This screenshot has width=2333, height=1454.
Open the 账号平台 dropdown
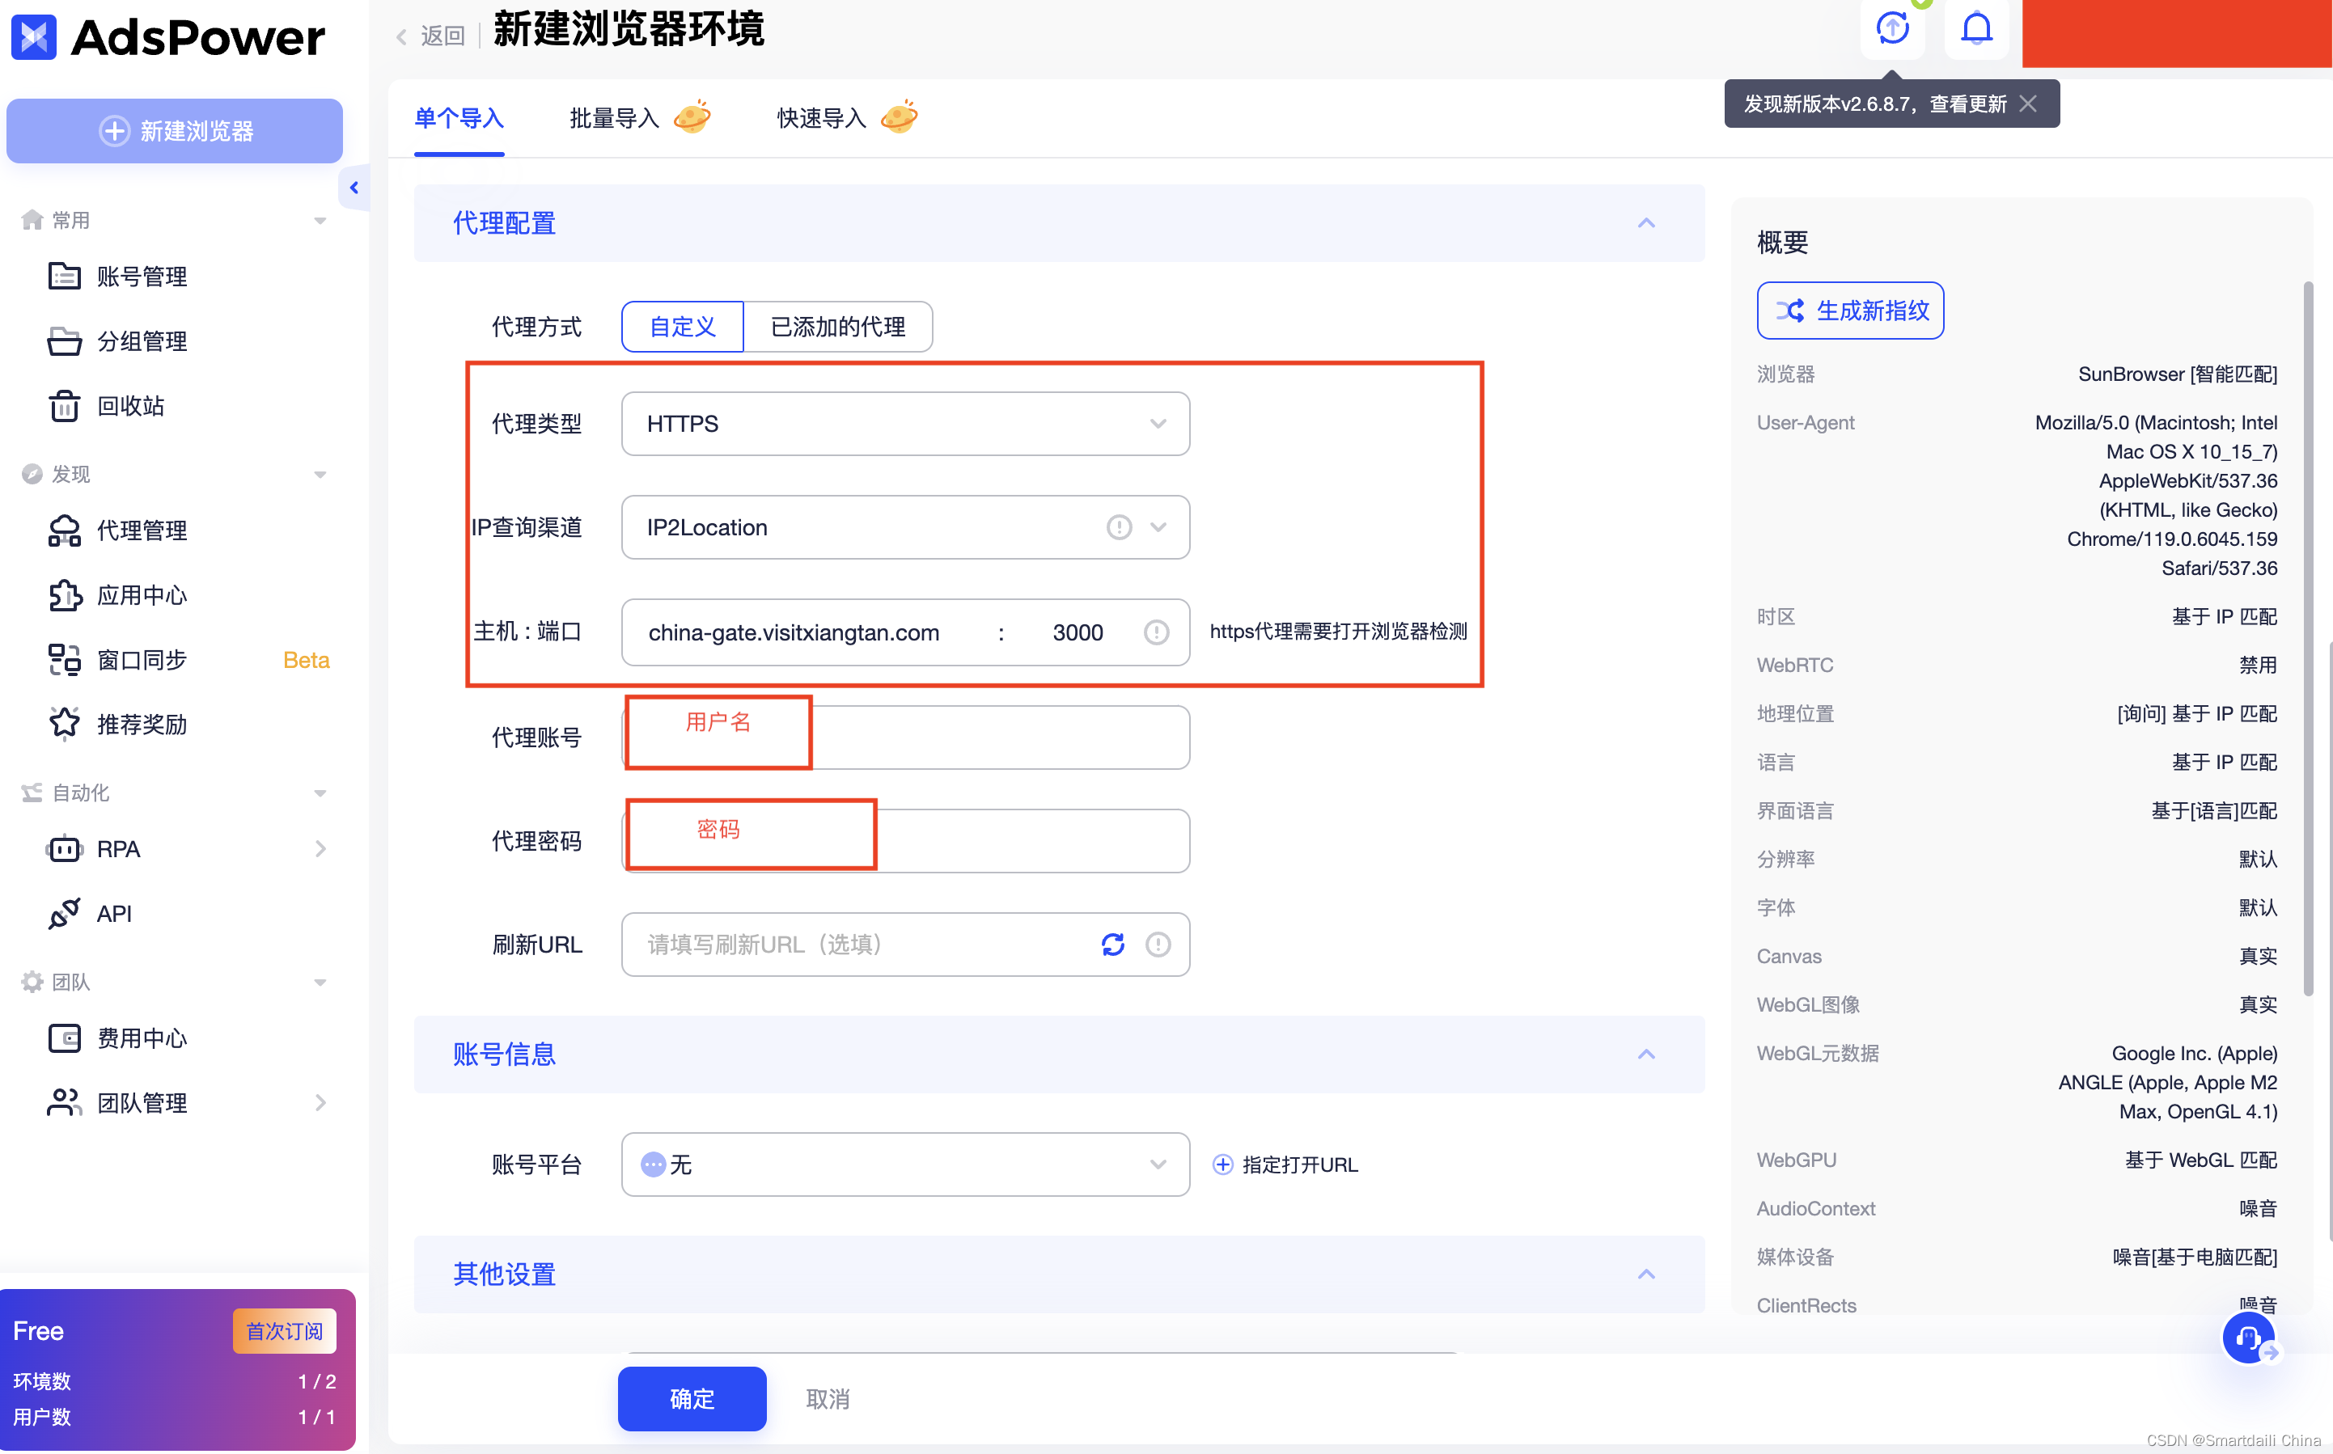coord(904,1164)
